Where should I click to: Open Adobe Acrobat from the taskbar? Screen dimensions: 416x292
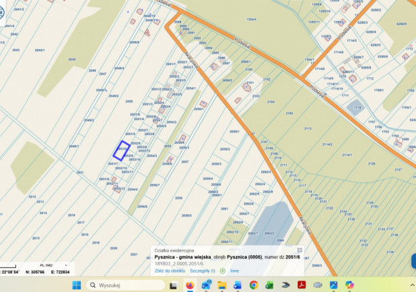301,285
